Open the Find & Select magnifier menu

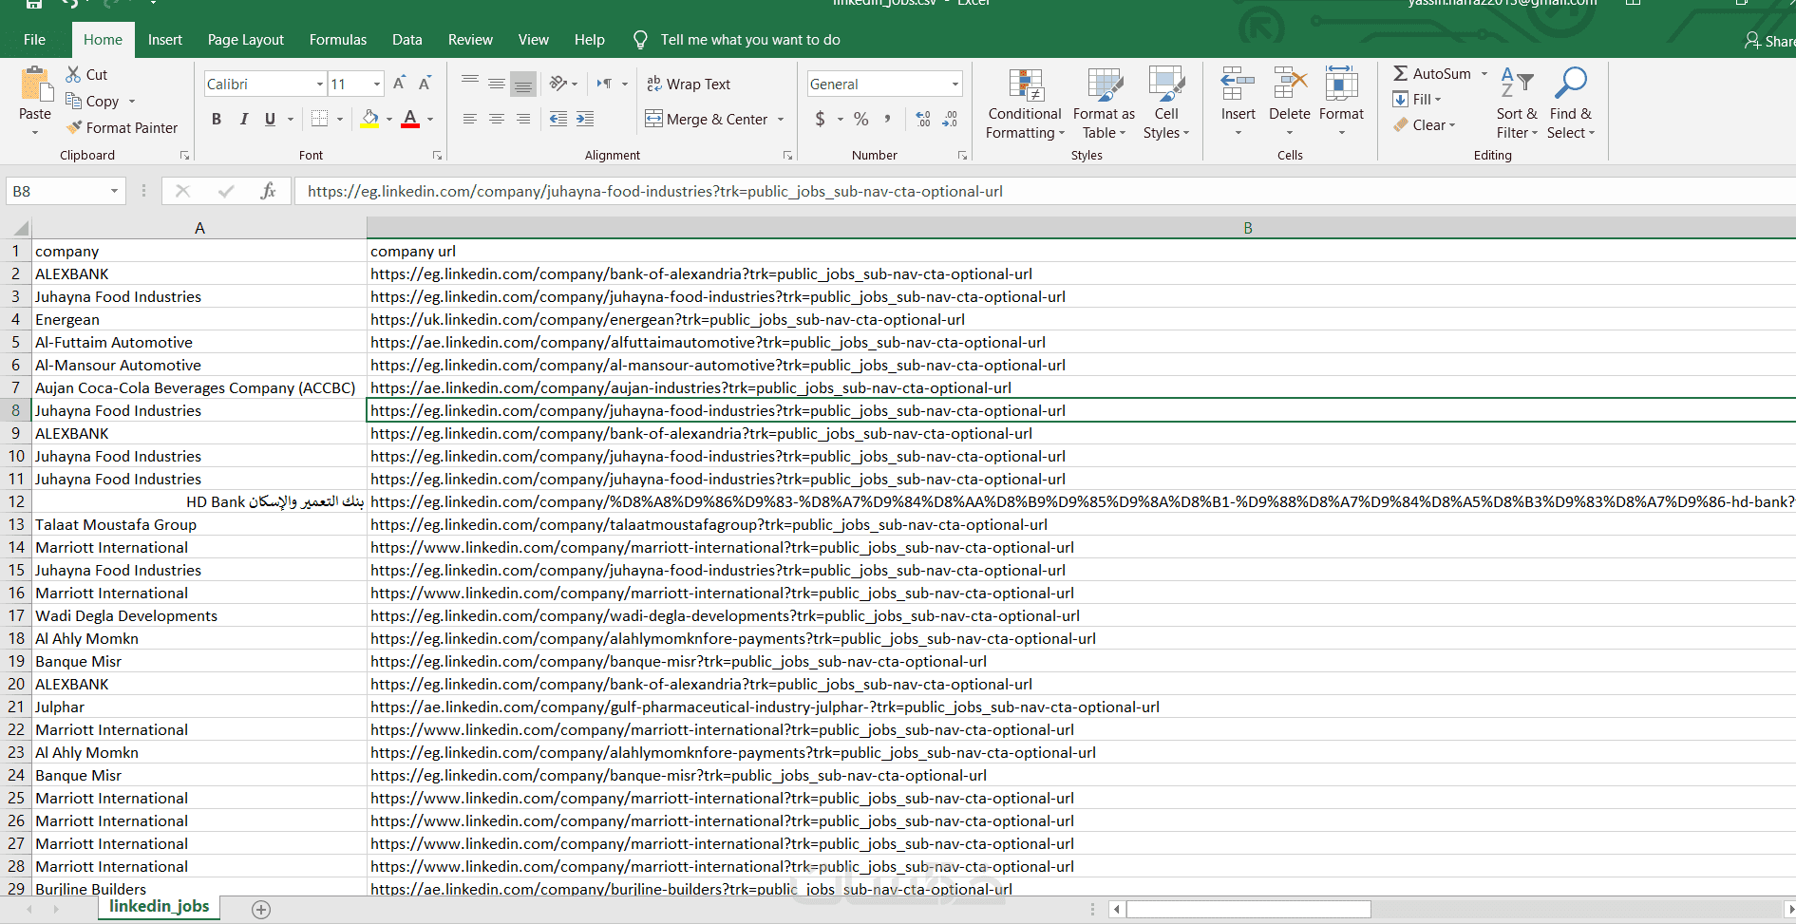1571,104
